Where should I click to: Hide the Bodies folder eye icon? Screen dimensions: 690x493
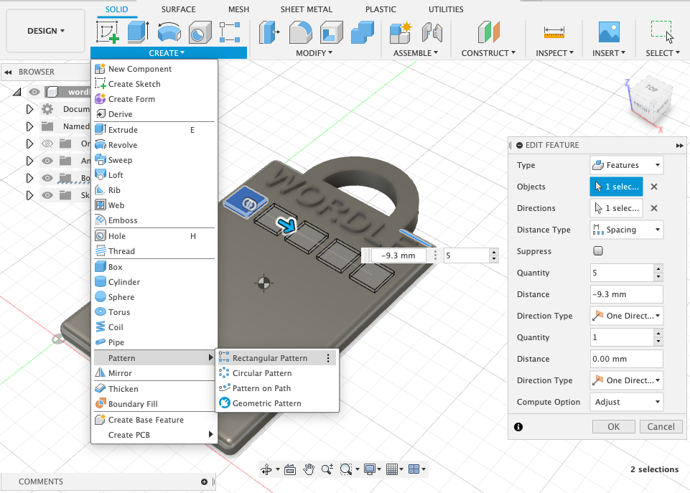pos(47,178)
